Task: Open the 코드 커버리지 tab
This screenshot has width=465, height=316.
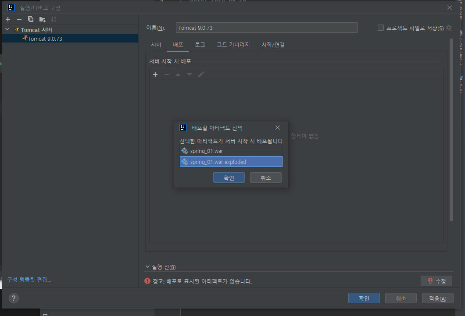Action: click(x=233, y=45)
